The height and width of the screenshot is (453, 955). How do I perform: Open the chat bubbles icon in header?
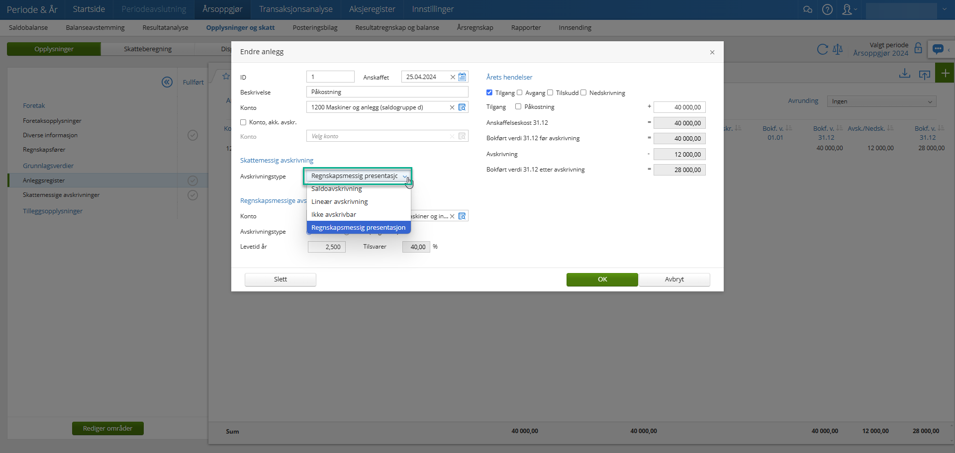[808, 9]
